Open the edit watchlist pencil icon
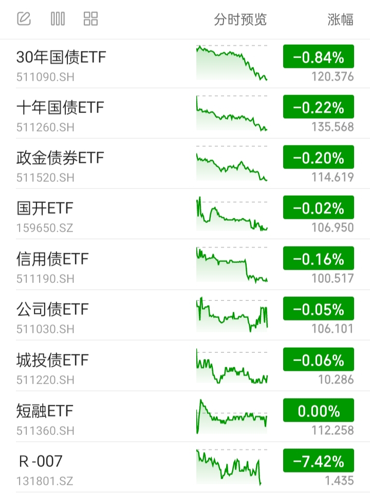This screenshot has height=495, width=370. [x=24, y=18]
